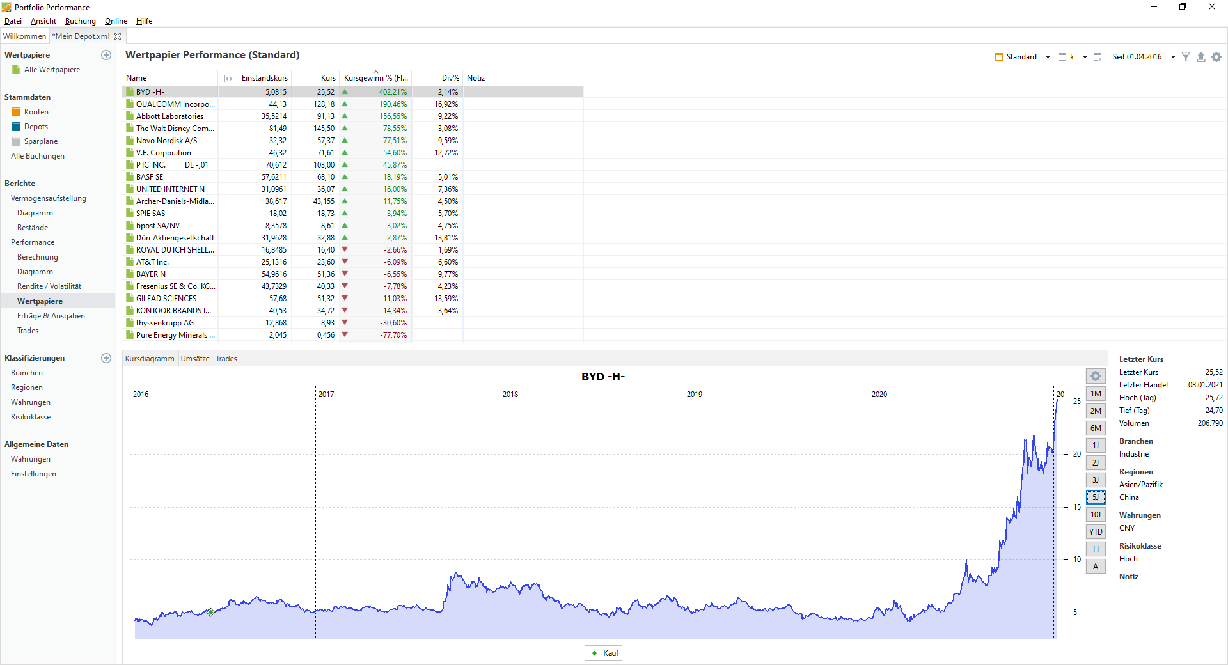Screen dimensions: 1228x665
Task: Open Erträge & Ausgaben report
Action: (51, 316)
